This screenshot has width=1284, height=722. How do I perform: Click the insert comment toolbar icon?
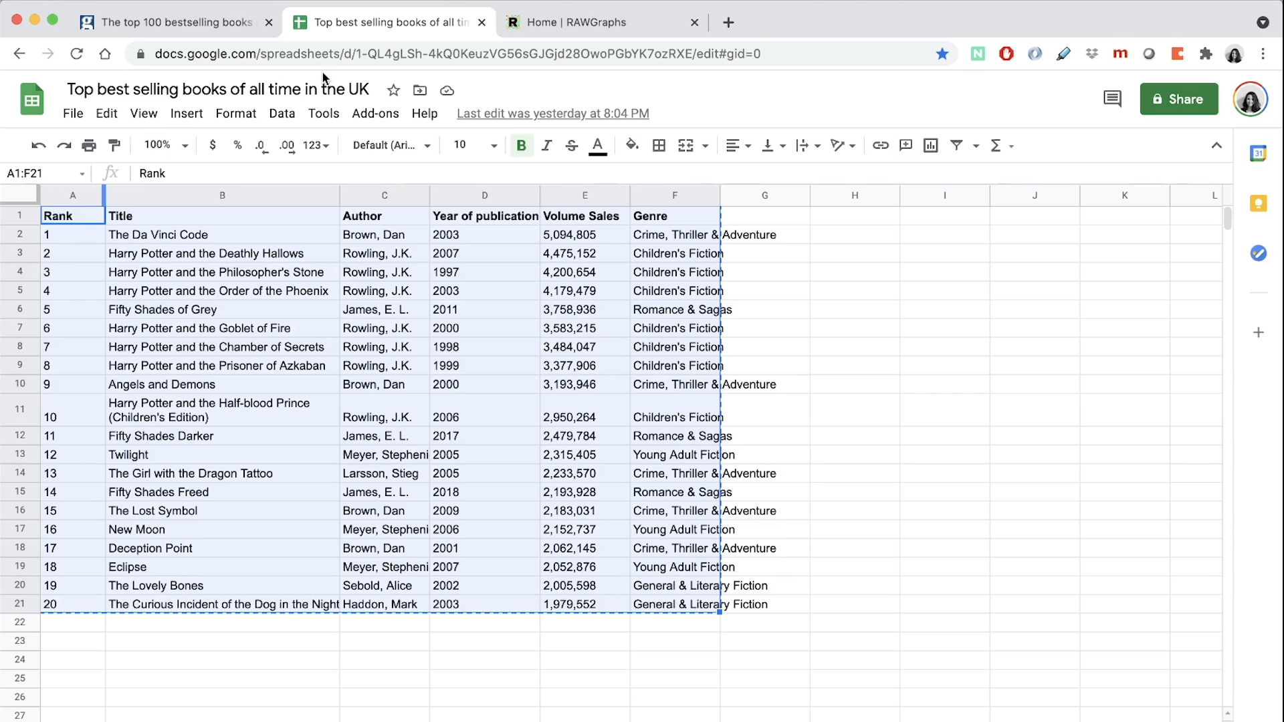pyautogui.click(x=905, y=145)
